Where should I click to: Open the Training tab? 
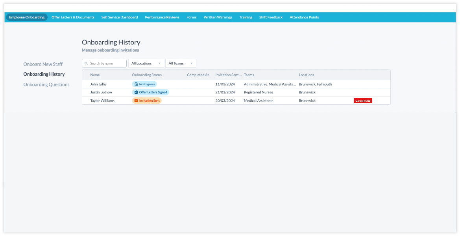(246, 17)
